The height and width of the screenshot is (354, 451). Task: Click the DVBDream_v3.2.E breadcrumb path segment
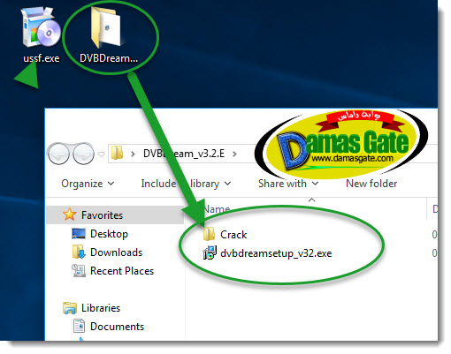click(184, 154)
